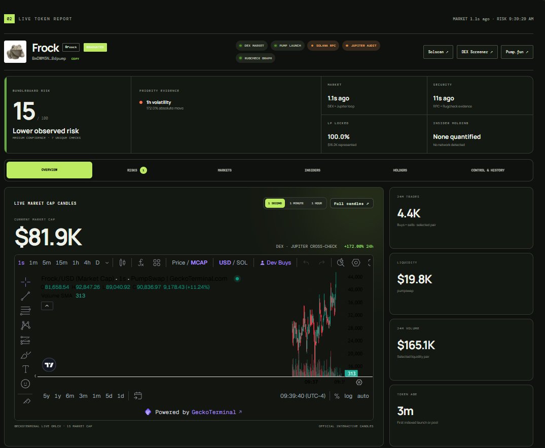Click the redo arrow in chart toolbar

(x=322, y=263)
